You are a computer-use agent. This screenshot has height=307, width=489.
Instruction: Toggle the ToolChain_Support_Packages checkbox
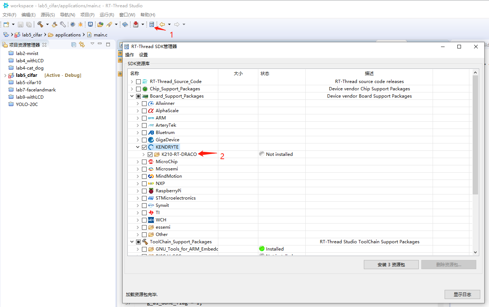pyautogui.click(x=138, y=242)
